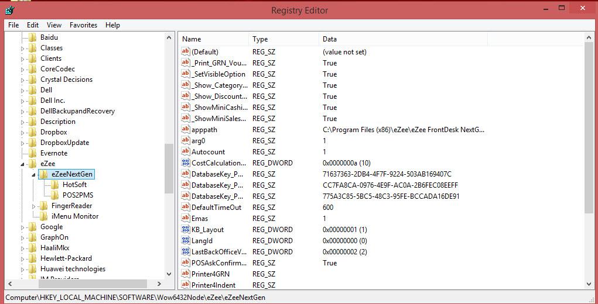The image size is (598, 304).
Task: Click the tree pane scroll down arrow
Action: pyautogui.click(x=169, y=274)
